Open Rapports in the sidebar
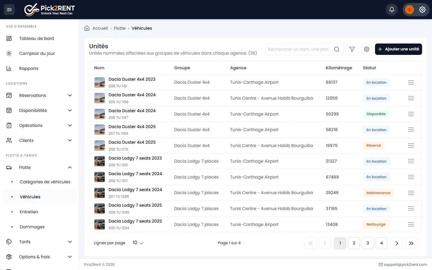Image resolution: width=432 pixels, height=270 pixels. (40, 68)
